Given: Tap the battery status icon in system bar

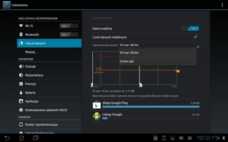Looking at the screenshot, I should coord(224,138).
